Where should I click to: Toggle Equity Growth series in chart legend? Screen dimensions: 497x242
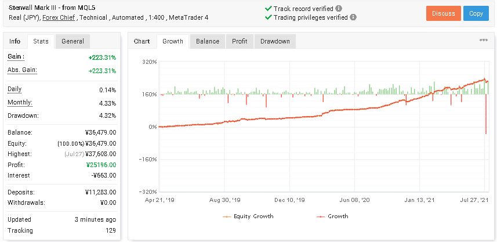248,216
